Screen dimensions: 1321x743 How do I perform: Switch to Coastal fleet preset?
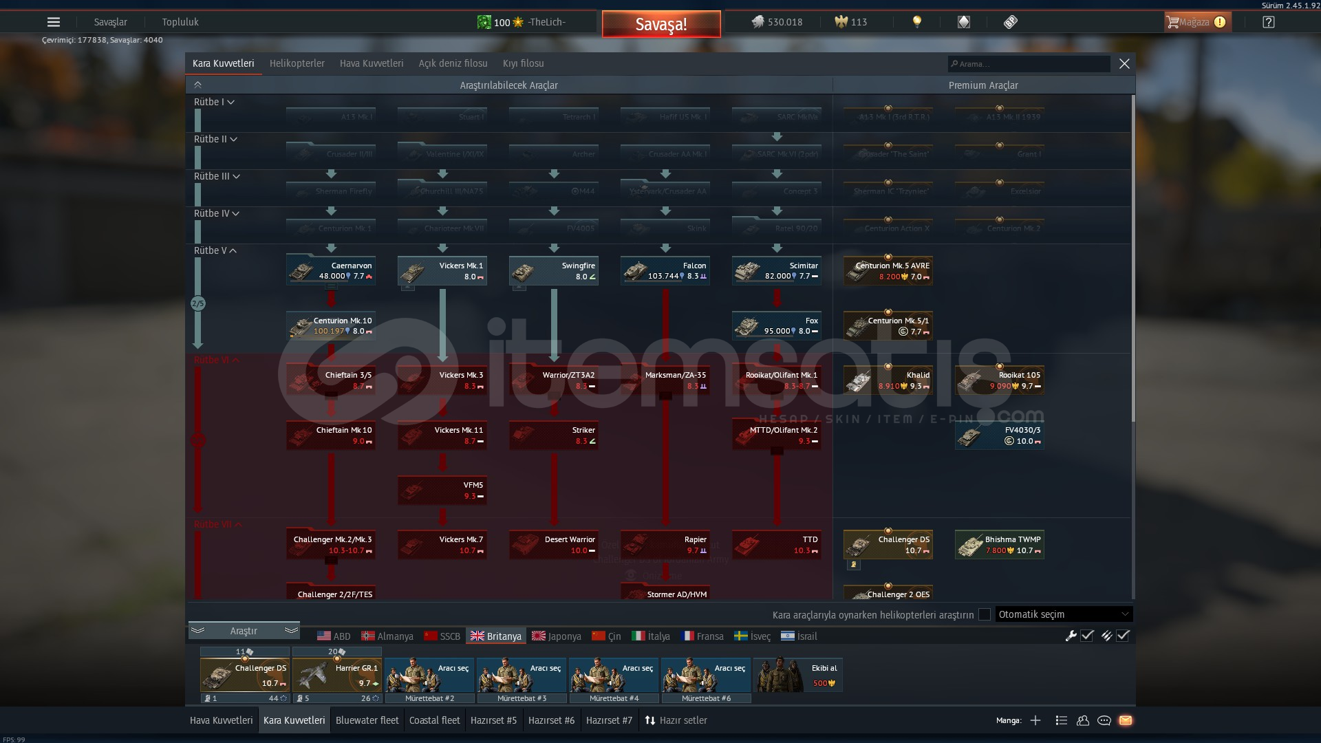[435, 720]
